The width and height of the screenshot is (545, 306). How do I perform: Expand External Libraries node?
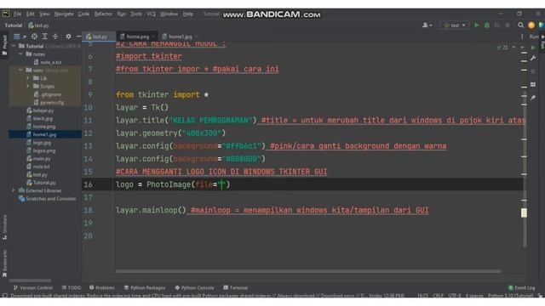14,190
